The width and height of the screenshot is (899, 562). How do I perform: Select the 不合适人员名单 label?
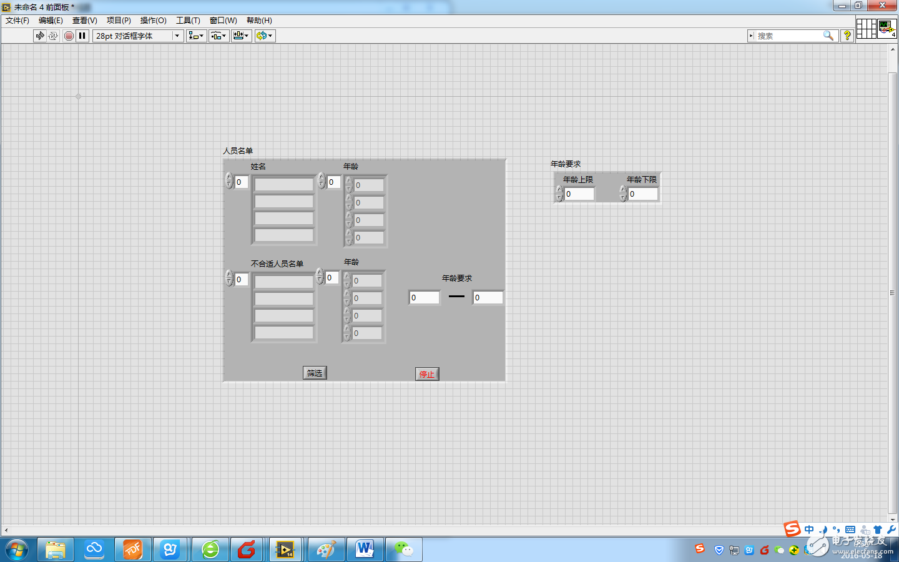[277, 264]
